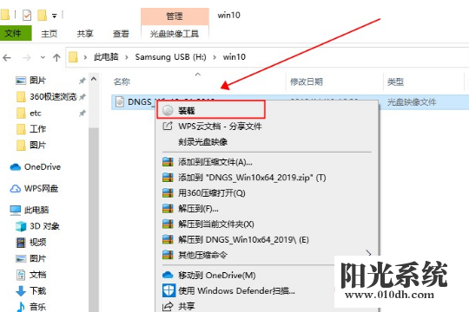Click the ISO file icon of DNGS file
The width and height of the screenshot is (469, 312).
coord(120,101)
